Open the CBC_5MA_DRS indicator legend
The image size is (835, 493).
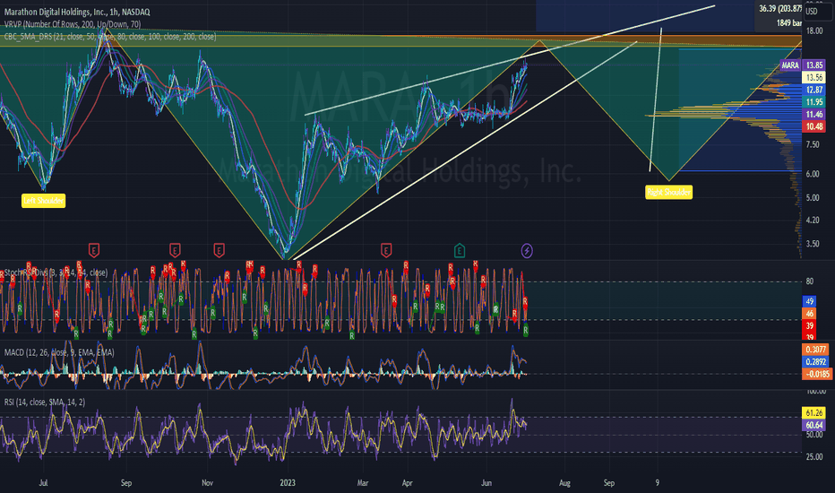(x=110, y=36)
